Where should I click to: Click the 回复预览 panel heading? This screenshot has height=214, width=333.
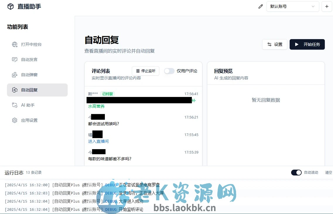[x=223, y=71]
